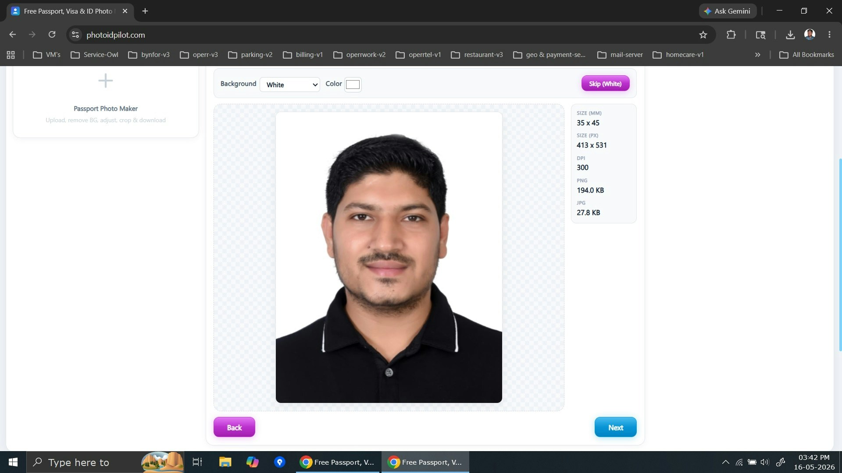842x473 pixels.
Task: Click the Next button
Action: click(x=615, y=427)
